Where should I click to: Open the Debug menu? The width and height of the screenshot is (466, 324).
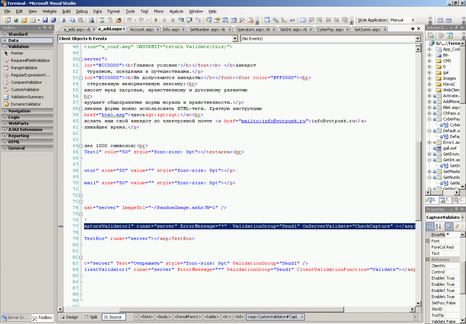pos(82,11)
